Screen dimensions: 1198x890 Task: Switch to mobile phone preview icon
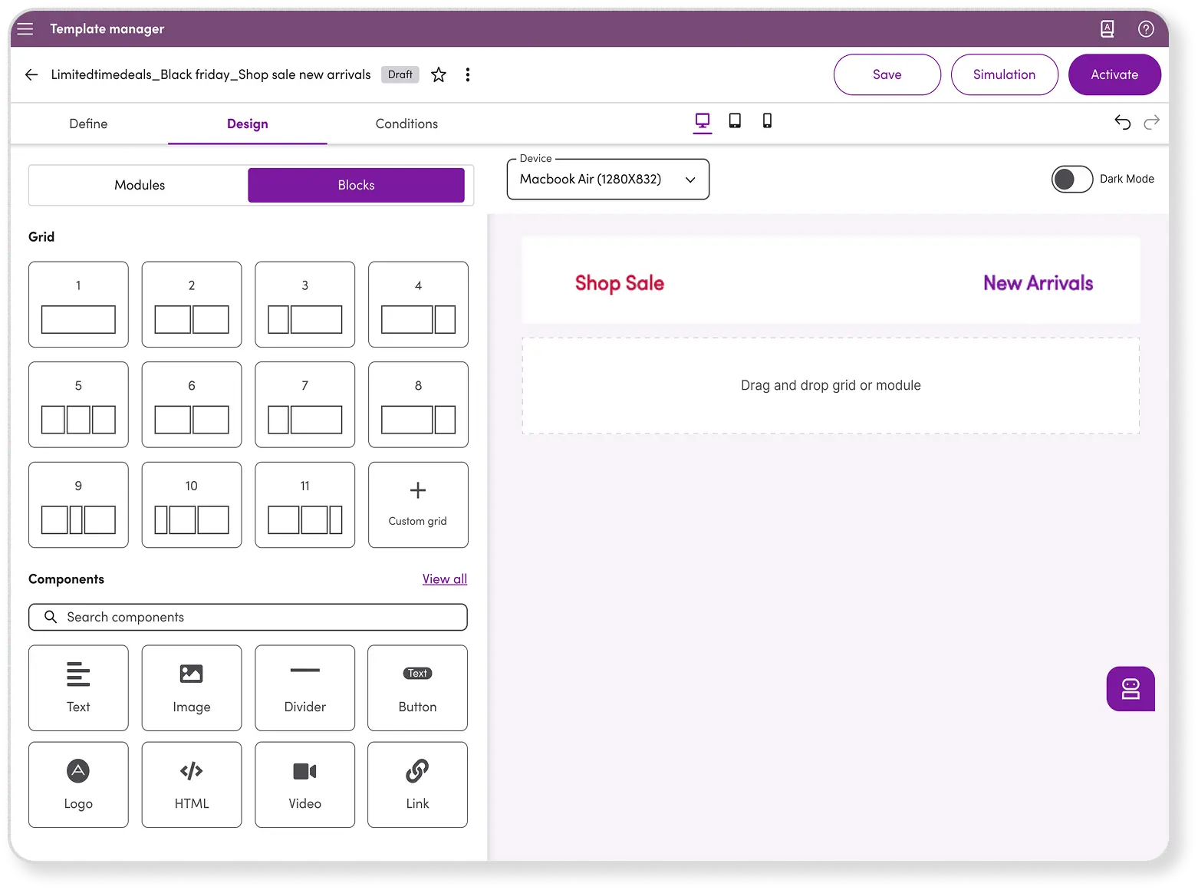point(767,121)
